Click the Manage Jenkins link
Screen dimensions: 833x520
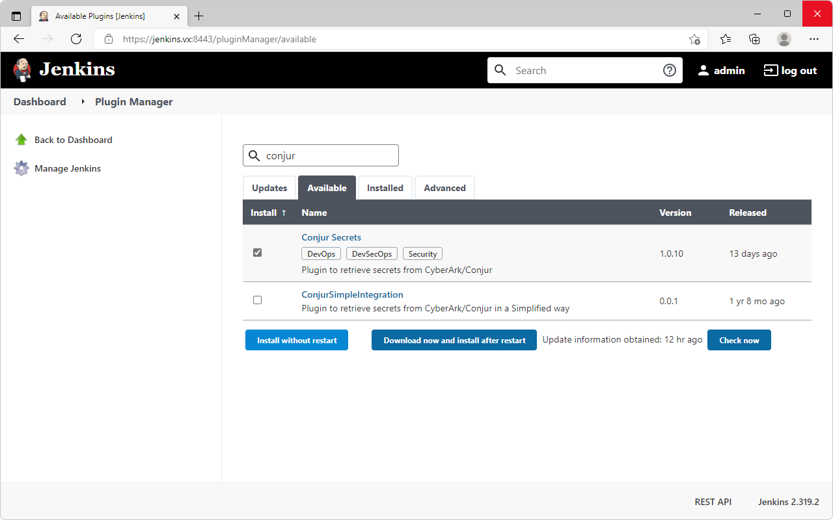coord(68,168)
